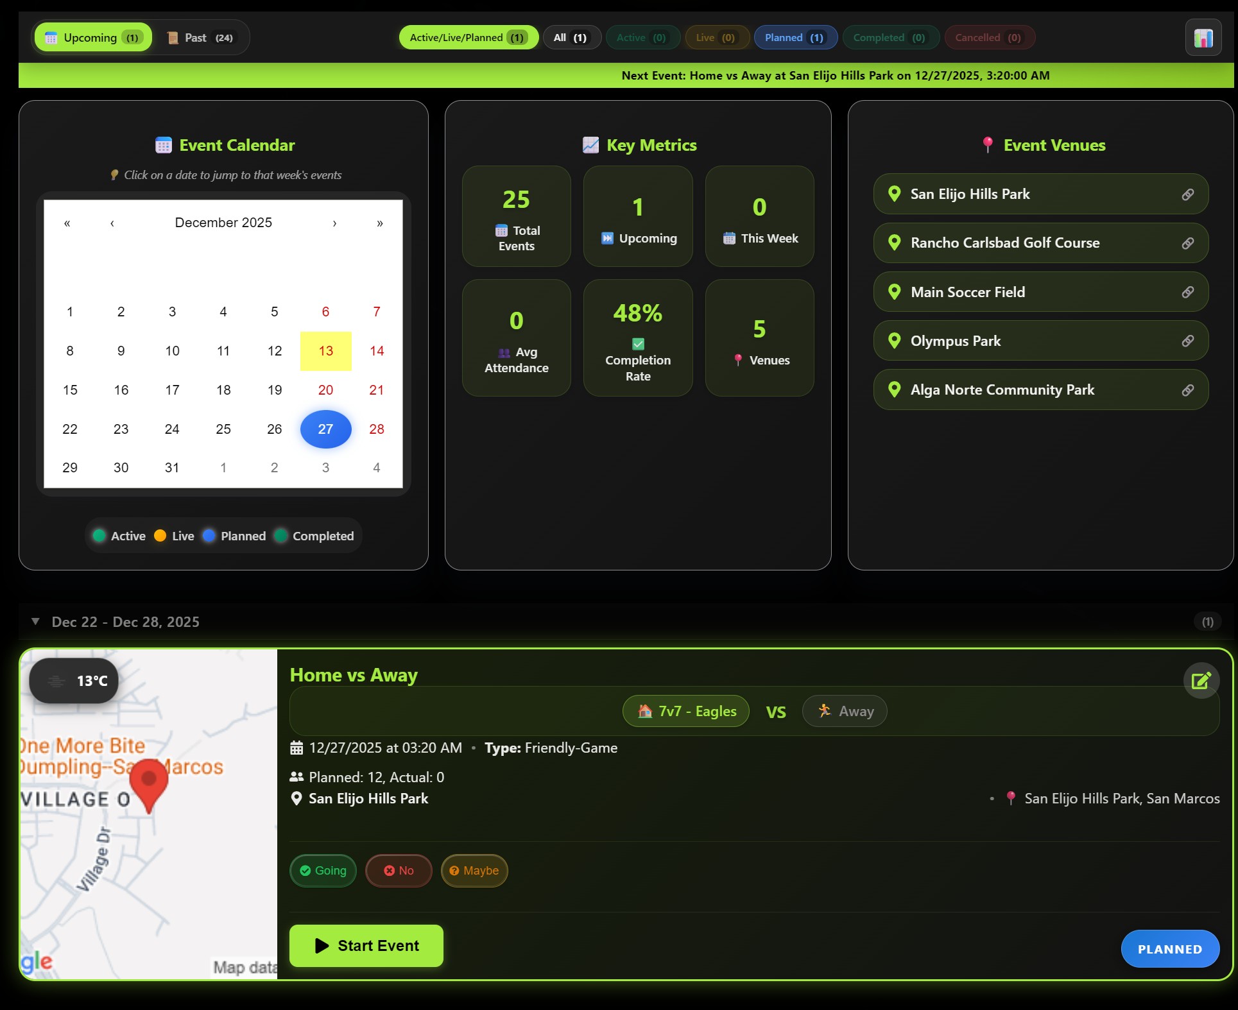This screenshot has width=1238, height=1010.
Task: Click the link icon next to Olympus Park
Action: coord(1187,341)
